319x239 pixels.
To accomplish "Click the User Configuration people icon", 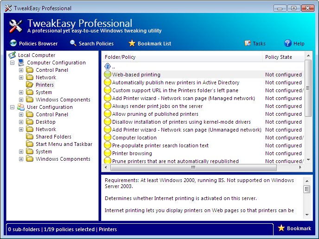I will coord(21,107).
